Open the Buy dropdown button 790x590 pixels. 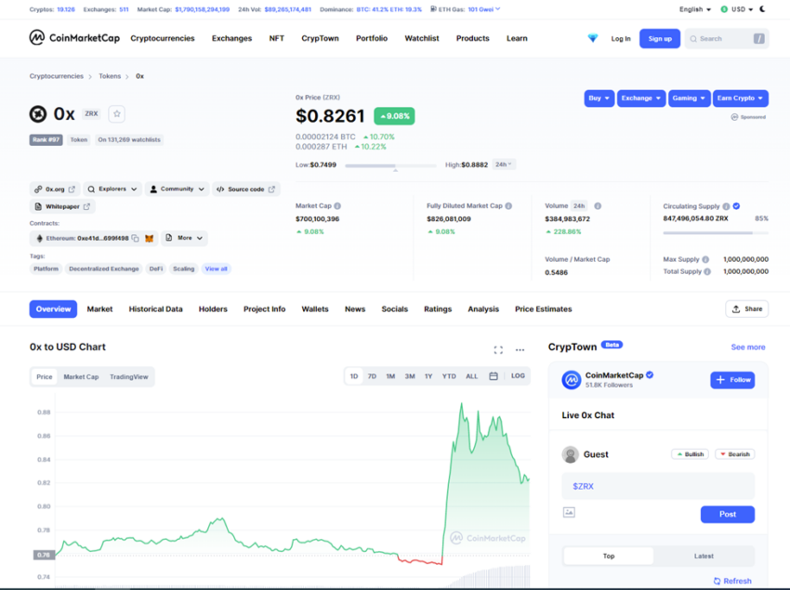tap(599, 98)
